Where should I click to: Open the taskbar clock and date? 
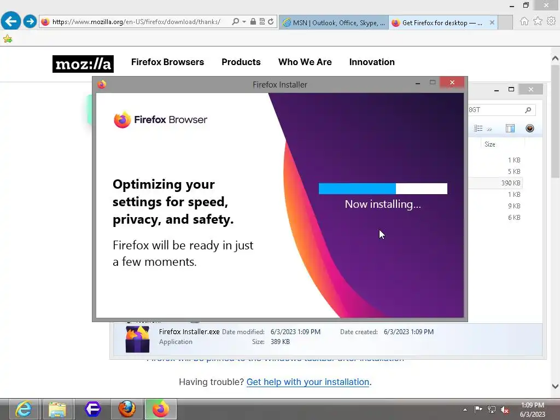[x=533, y=410]
